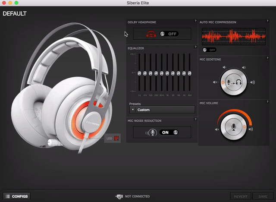
Task: Click the 16K equalizer slider
Action: tap(190, 73)
